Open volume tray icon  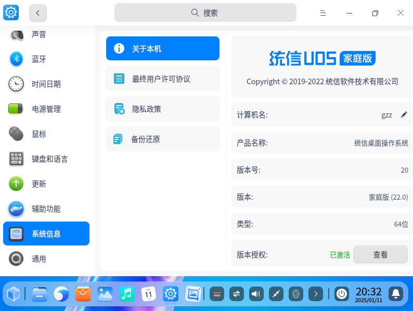click(x=256, y=294)
